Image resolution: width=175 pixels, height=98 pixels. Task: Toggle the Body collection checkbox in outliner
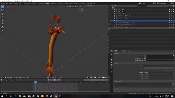click(115, 10)
